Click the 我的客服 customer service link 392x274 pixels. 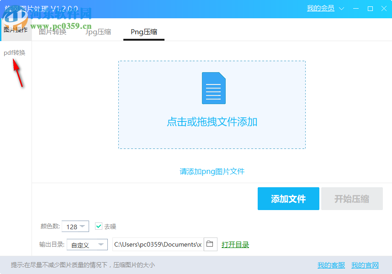pyautogui.click(x=330, y=265)
